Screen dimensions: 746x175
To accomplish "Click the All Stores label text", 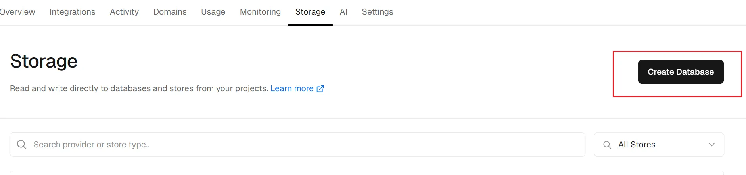I will (637, 145).
